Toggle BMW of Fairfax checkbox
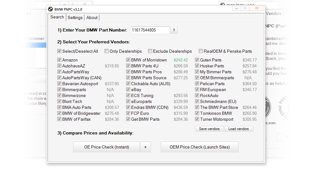The width and height of the screenshot is (313, 170). click(x=59, y=119)
